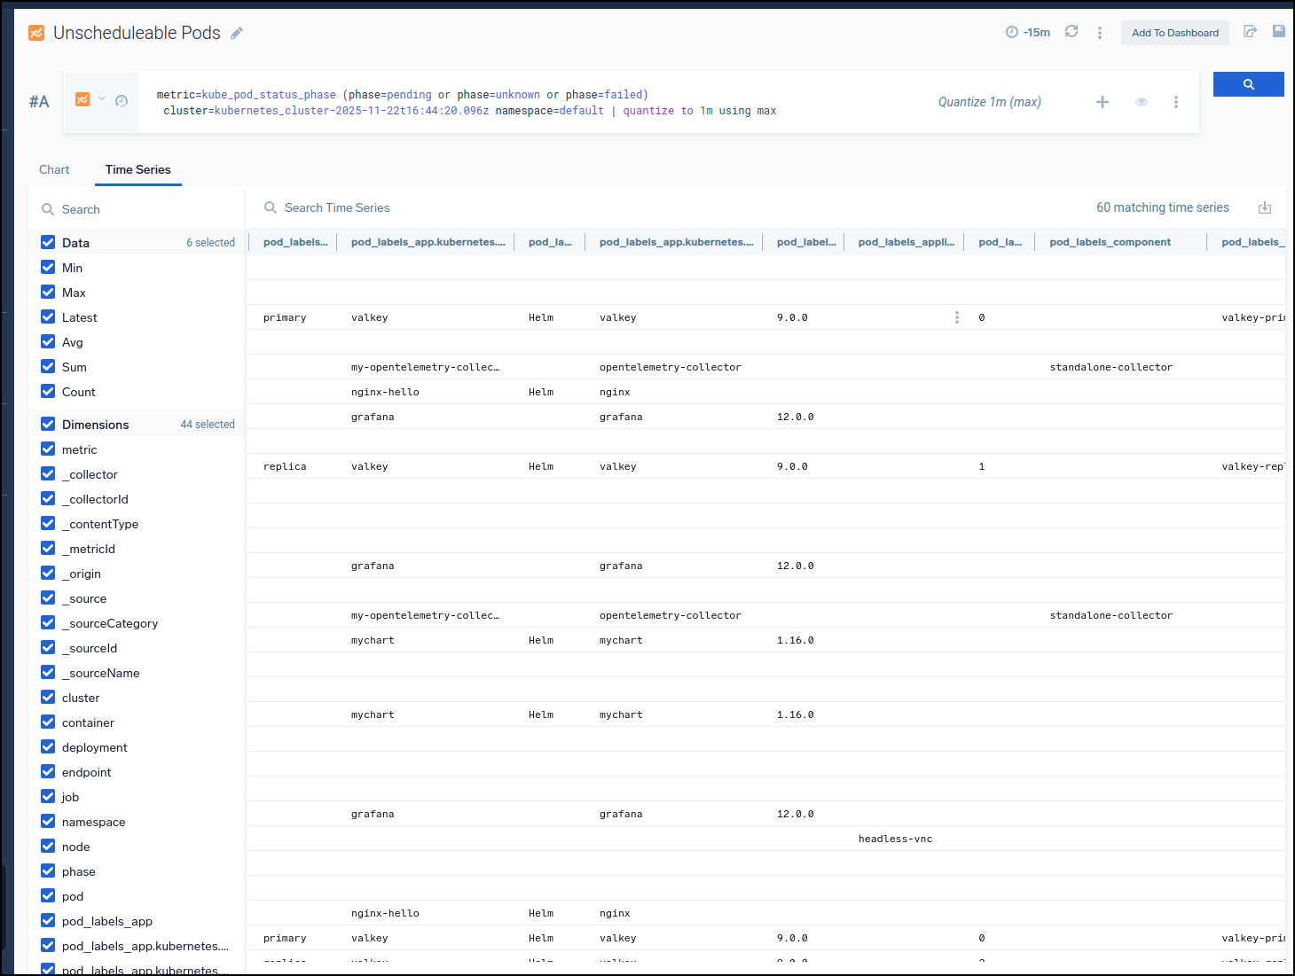Click the save disk icon at top right
The height and width of the screenshot is (976, 1295).
[1278, 31]
